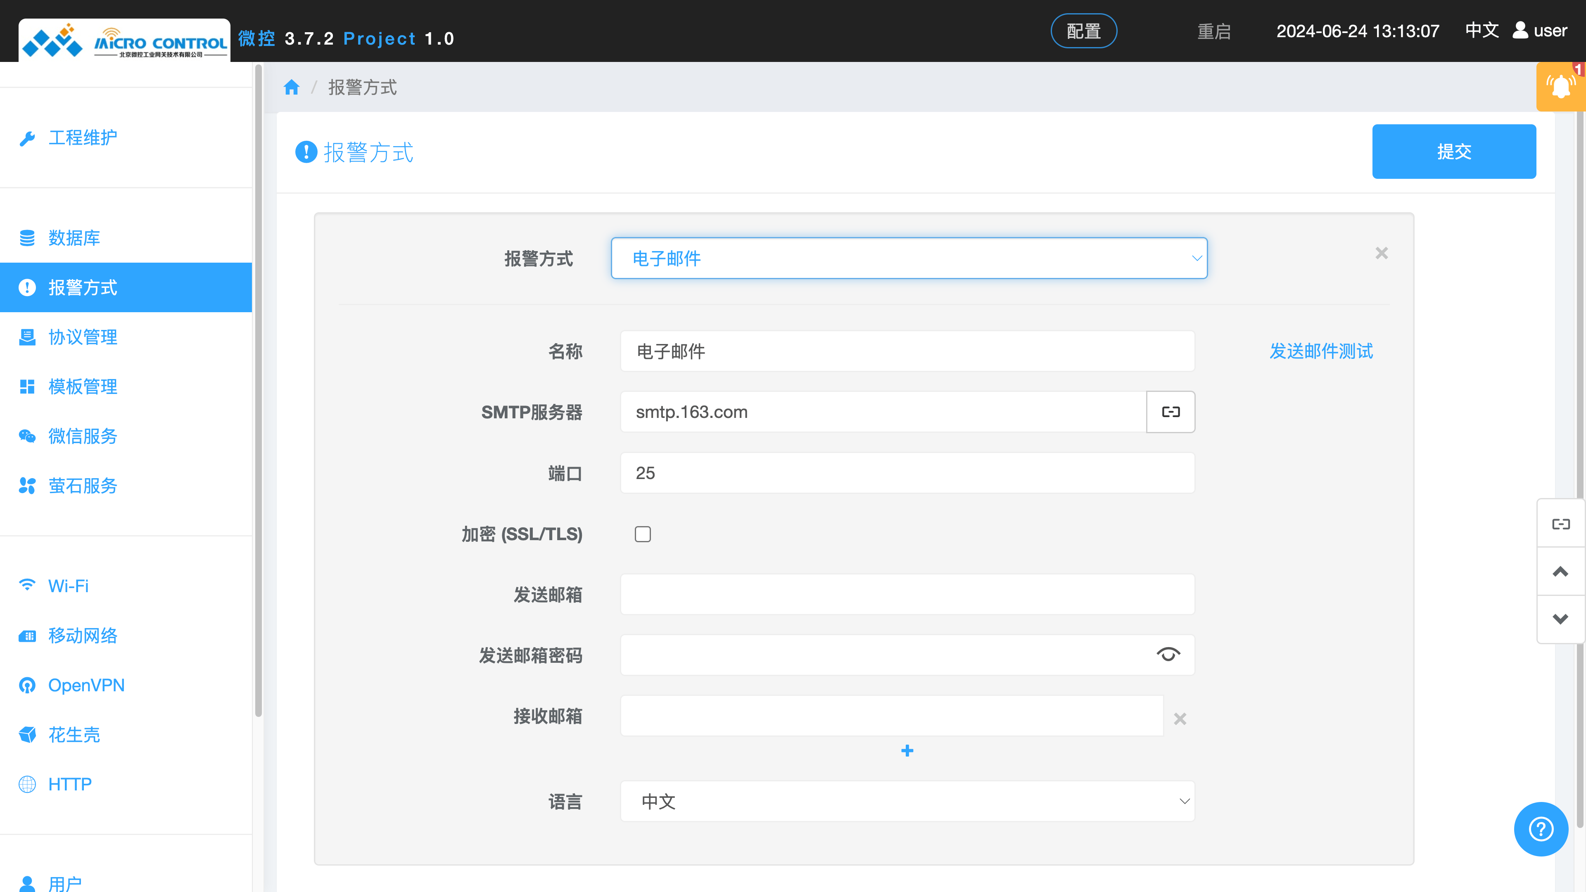Image resolution: width=1586 pixels, height=892 pixels.
Task: Click the link icon beside SMTP server
Action: point(1171,412)
